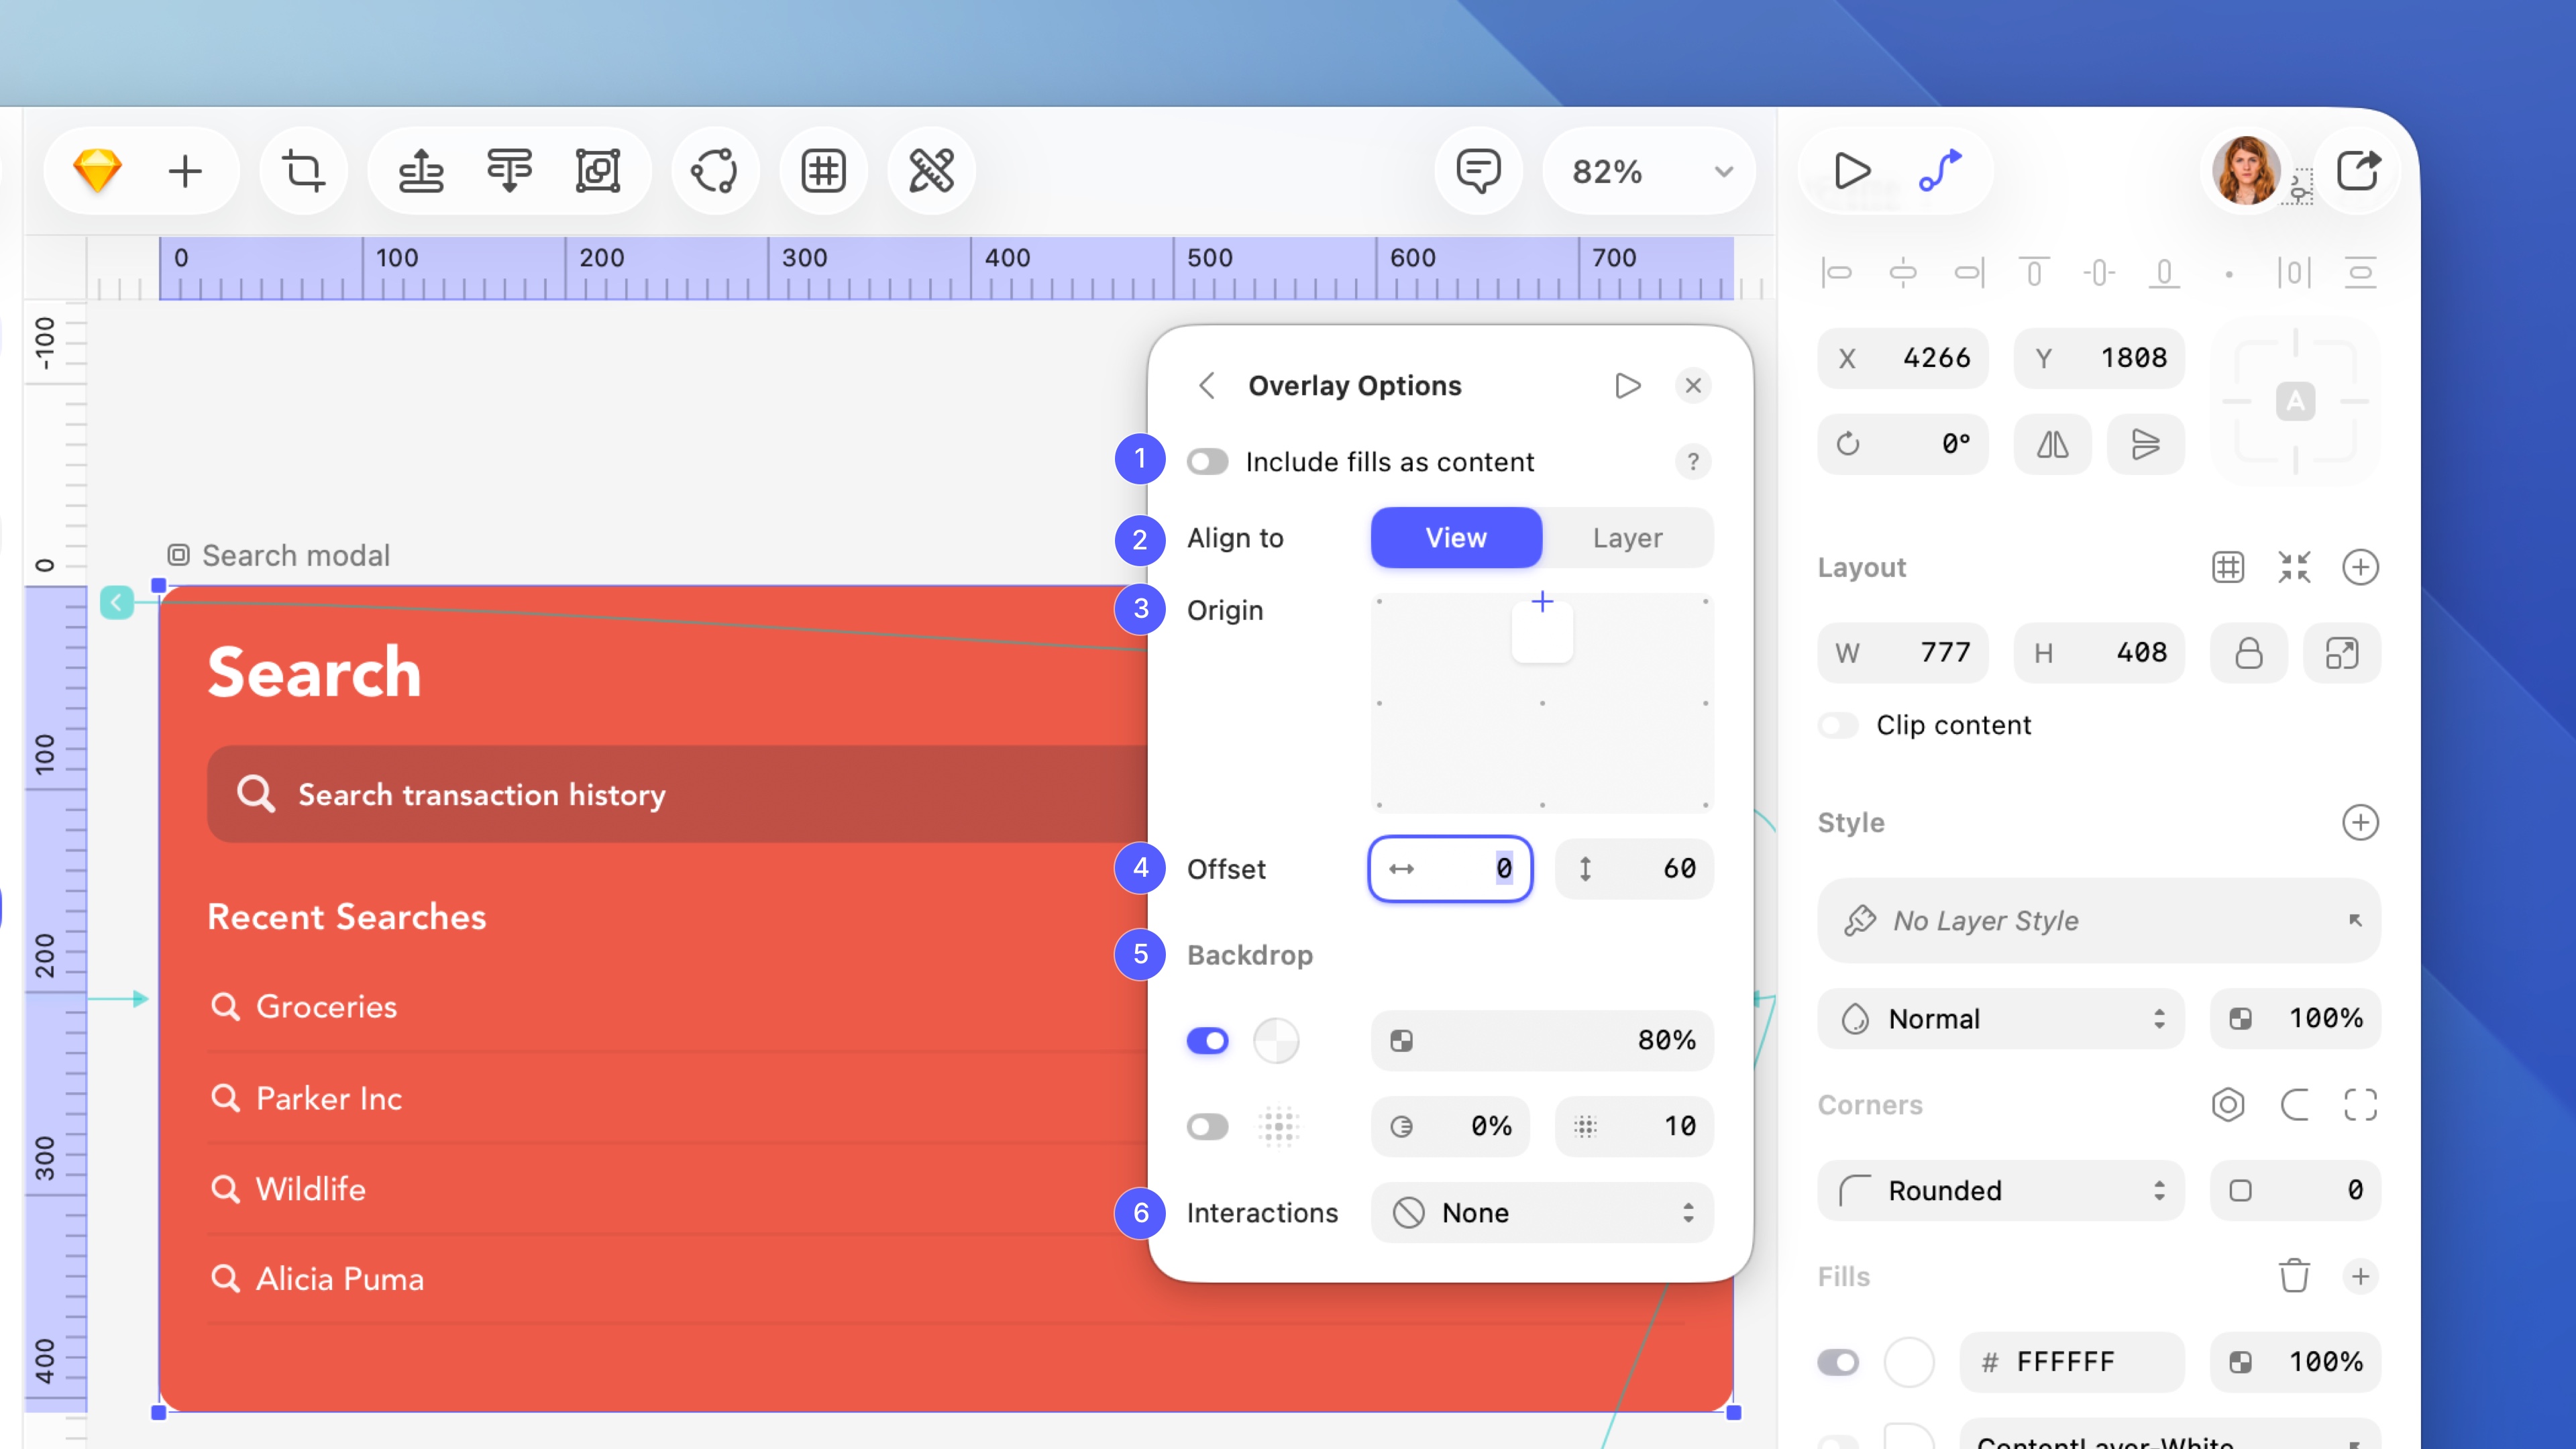Toggle the grid layout icon in toolbar
2576x1449 pixels.
[823, 171]
